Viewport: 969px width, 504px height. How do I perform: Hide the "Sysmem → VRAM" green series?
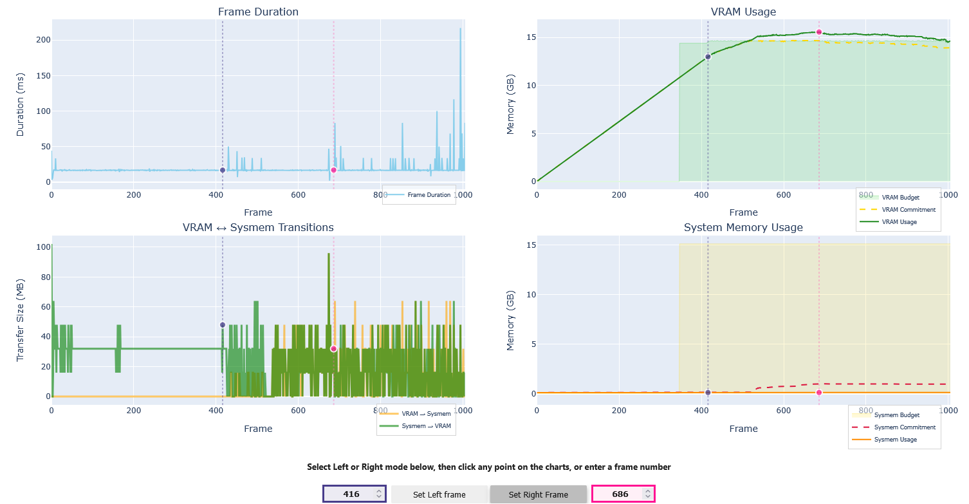pyautogui.click(x=425, y=425)
